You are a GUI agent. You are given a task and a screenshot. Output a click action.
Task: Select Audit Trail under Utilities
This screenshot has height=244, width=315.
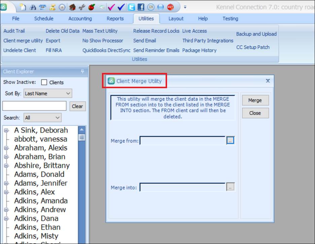tap(14, 31)
